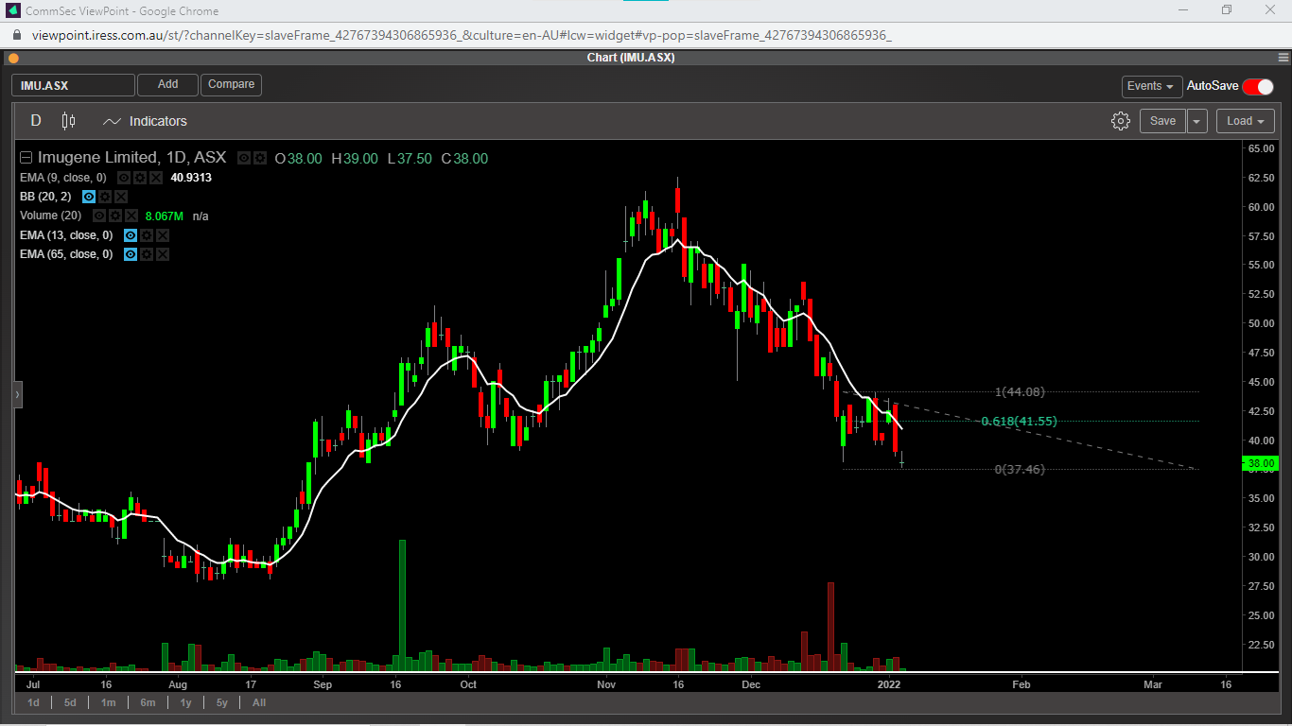Image resolution: width=1292 pixels, height=726 pixels.
Task: Toggle Imugene Limited price series visibility
Action: 244,158
